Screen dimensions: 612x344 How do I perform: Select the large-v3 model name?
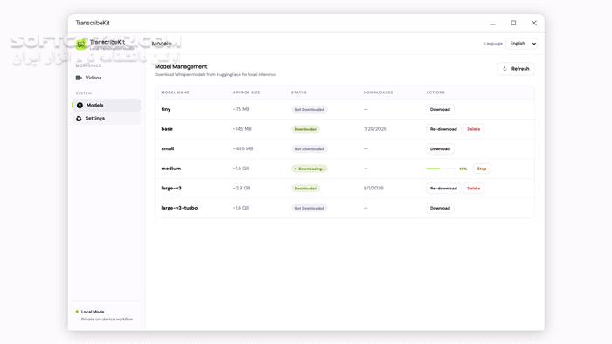click(x=171, y=189)
